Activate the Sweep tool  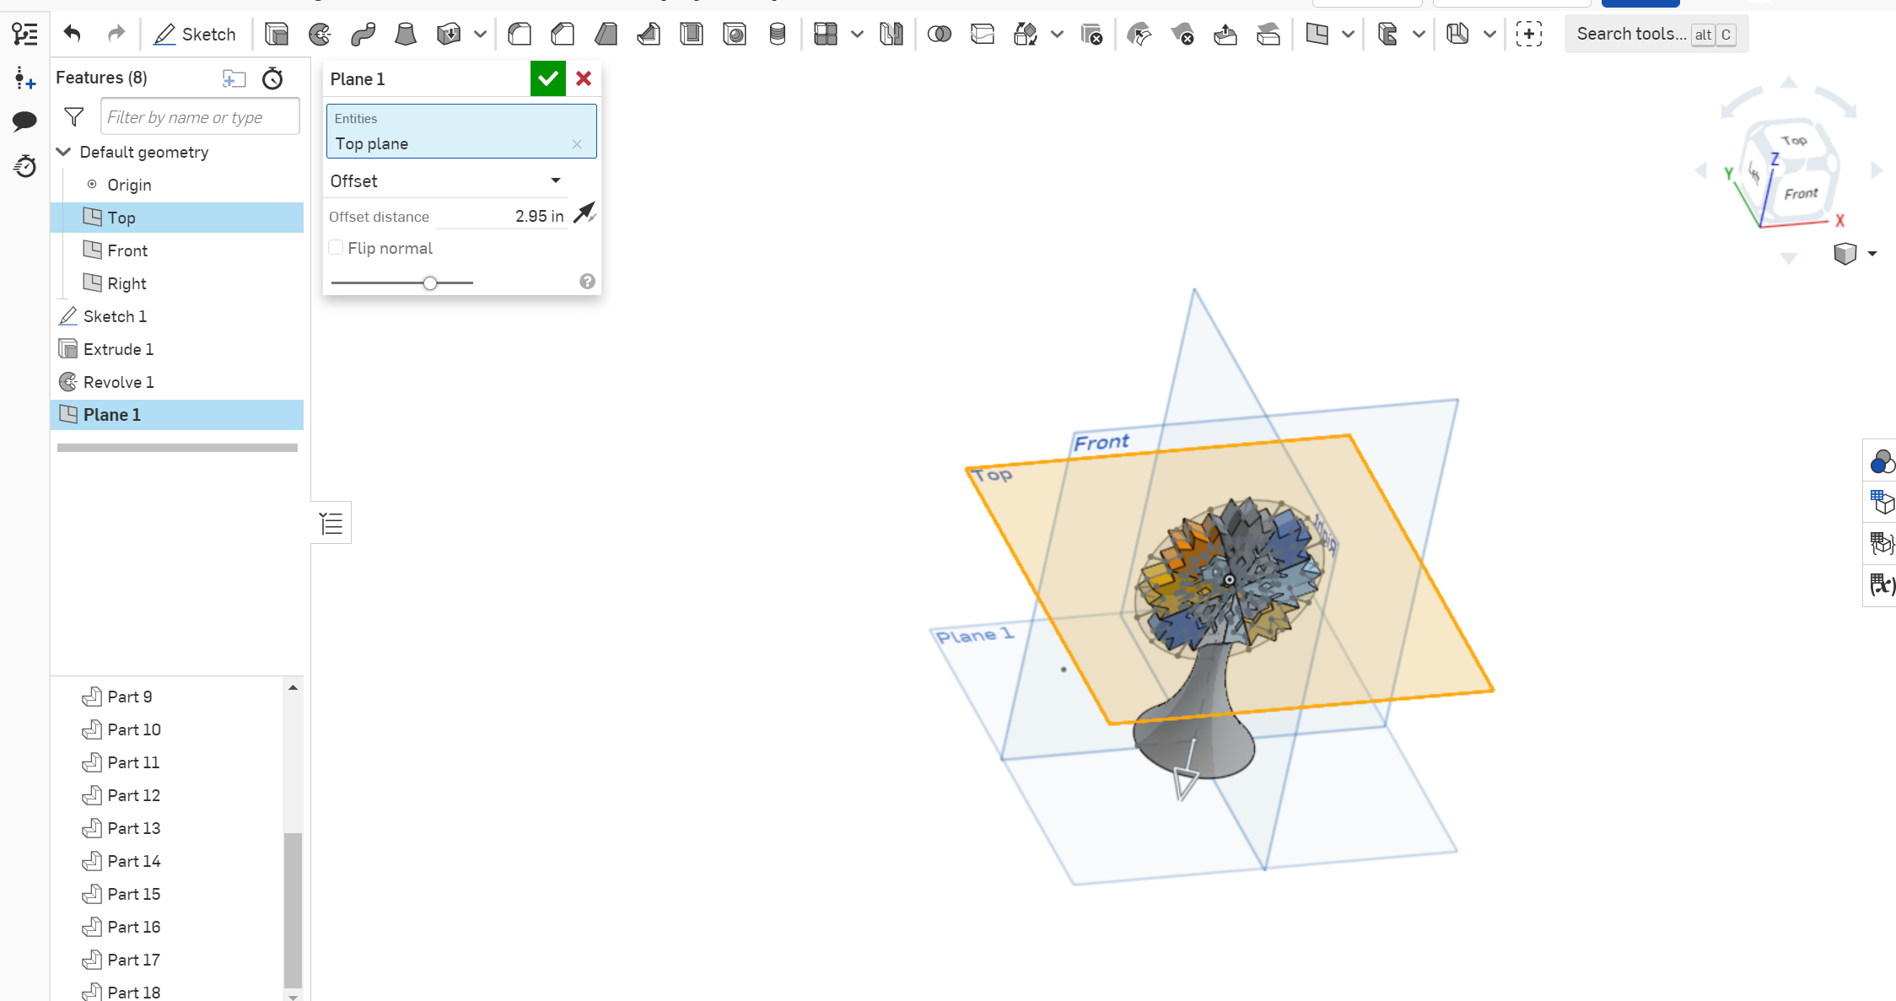(363, 34)
